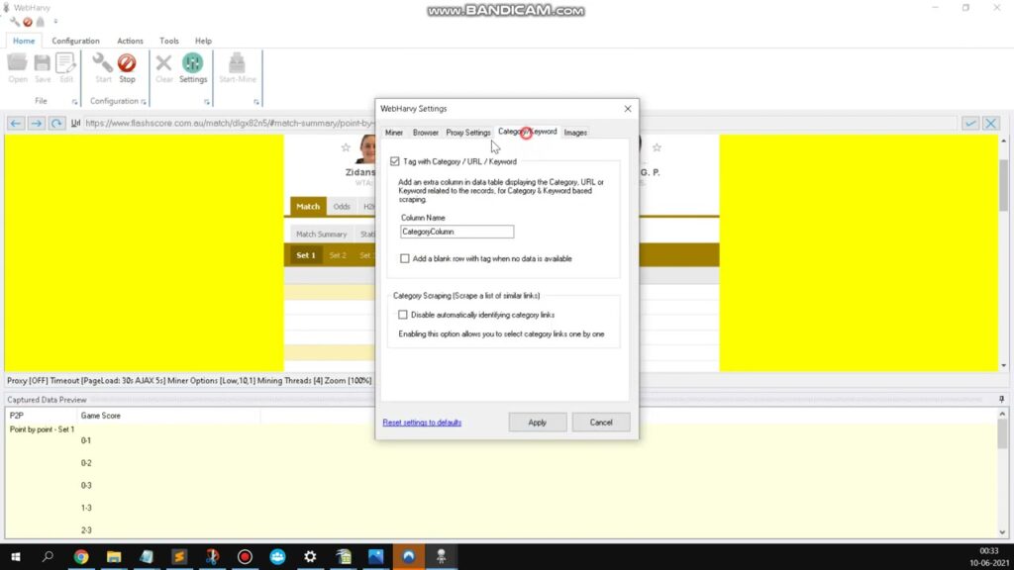Pin the Captured Data Preview panel
The height and width of the screenshot is (570, 1014).
click(x=1002, y=400)
